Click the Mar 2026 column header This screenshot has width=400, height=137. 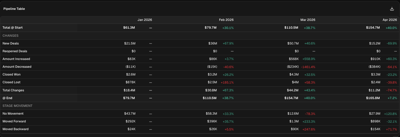(308, 20)
